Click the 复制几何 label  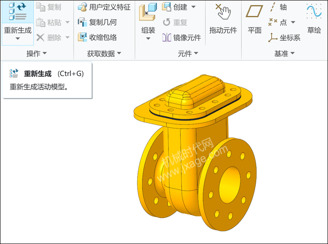[103, 22]
